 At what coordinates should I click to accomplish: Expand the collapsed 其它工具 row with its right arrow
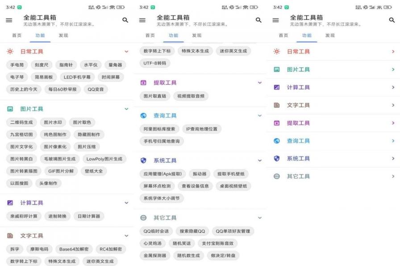[x=393, y=176]
